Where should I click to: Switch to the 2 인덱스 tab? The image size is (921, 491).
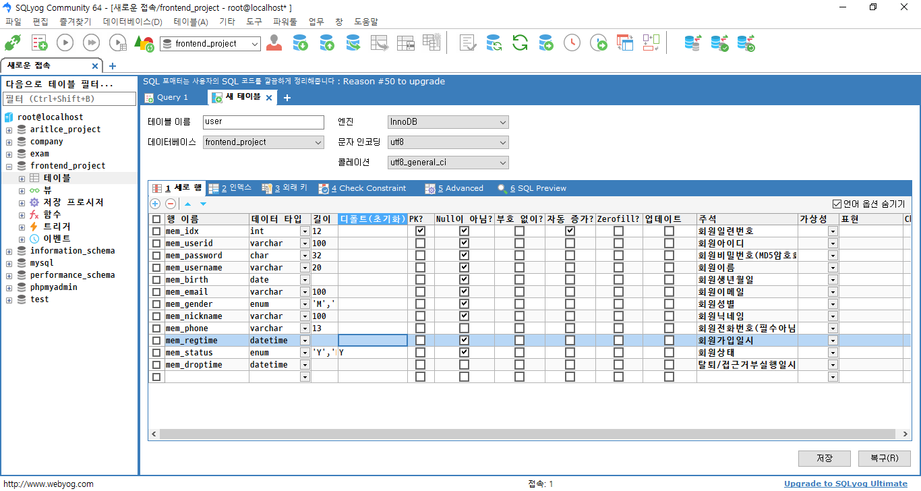[x=231, y=188]
